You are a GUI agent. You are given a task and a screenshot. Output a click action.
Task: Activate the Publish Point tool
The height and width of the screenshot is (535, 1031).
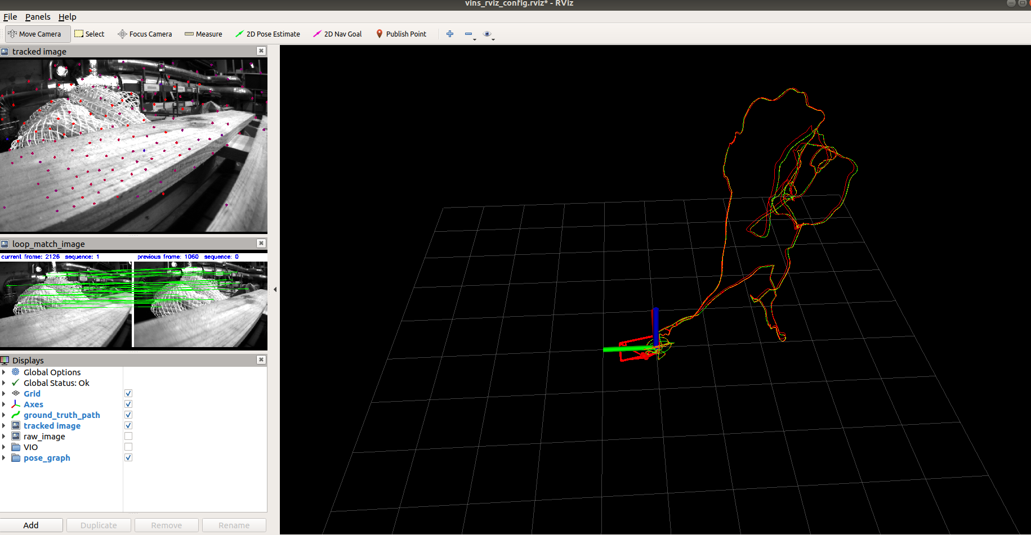[x=401, y=34]
